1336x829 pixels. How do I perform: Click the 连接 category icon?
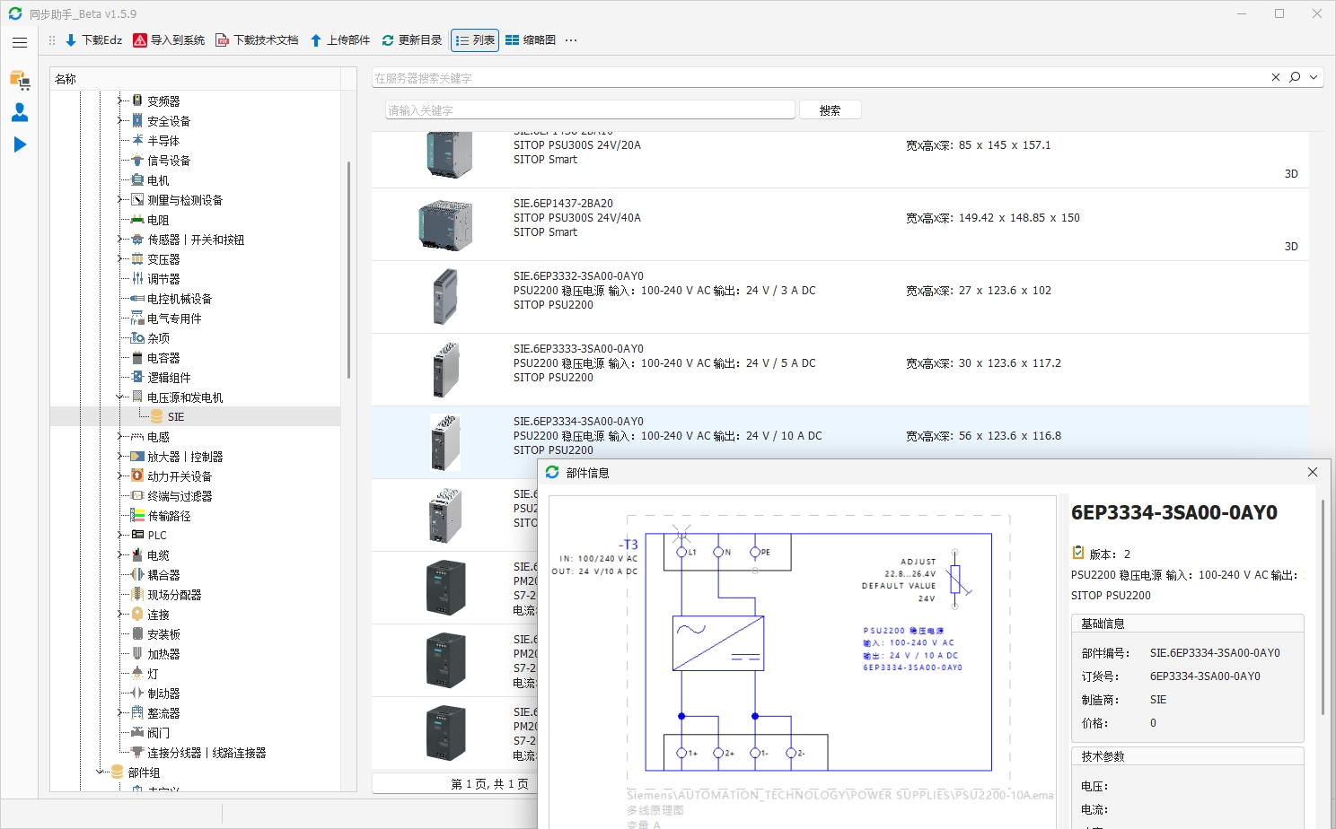point(137,615)
